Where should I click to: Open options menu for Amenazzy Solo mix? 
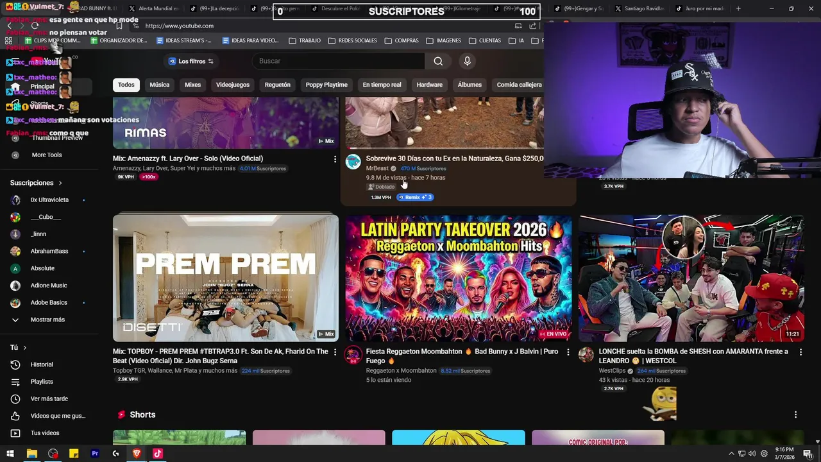click(x=335, y=159)
